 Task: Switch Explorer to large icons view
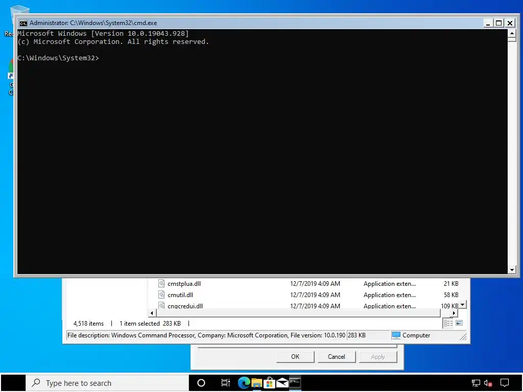pos(459,323)
